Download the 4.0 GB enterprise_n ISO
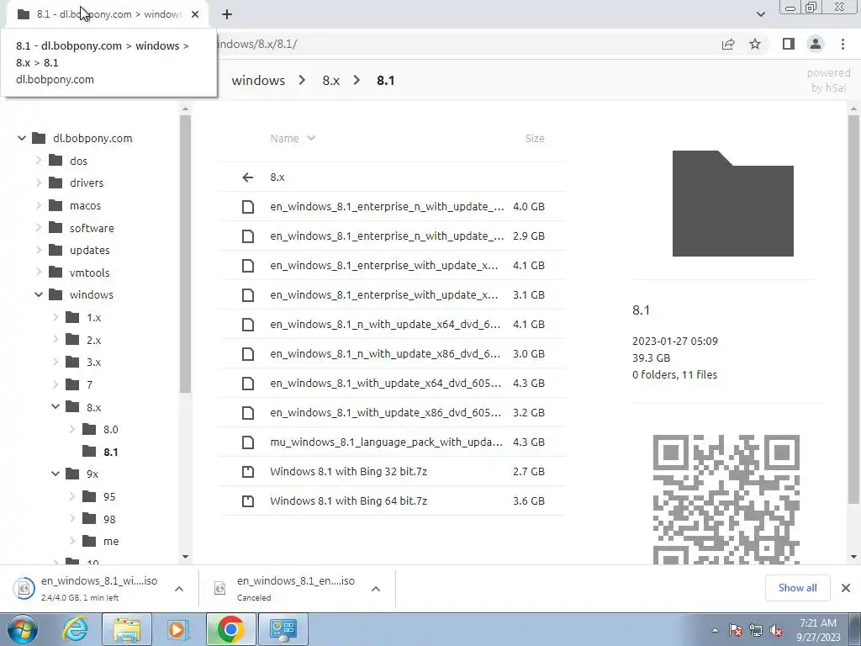 coord(392,207)
